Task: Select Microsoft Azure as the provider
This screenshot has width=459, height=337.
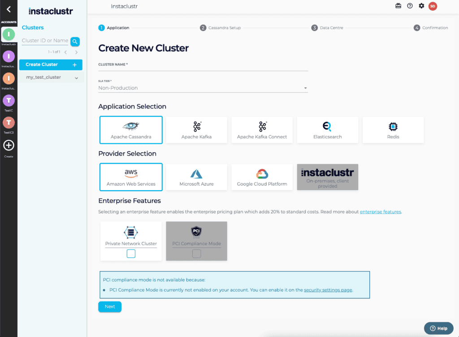Action: click(x=196, y=177)
